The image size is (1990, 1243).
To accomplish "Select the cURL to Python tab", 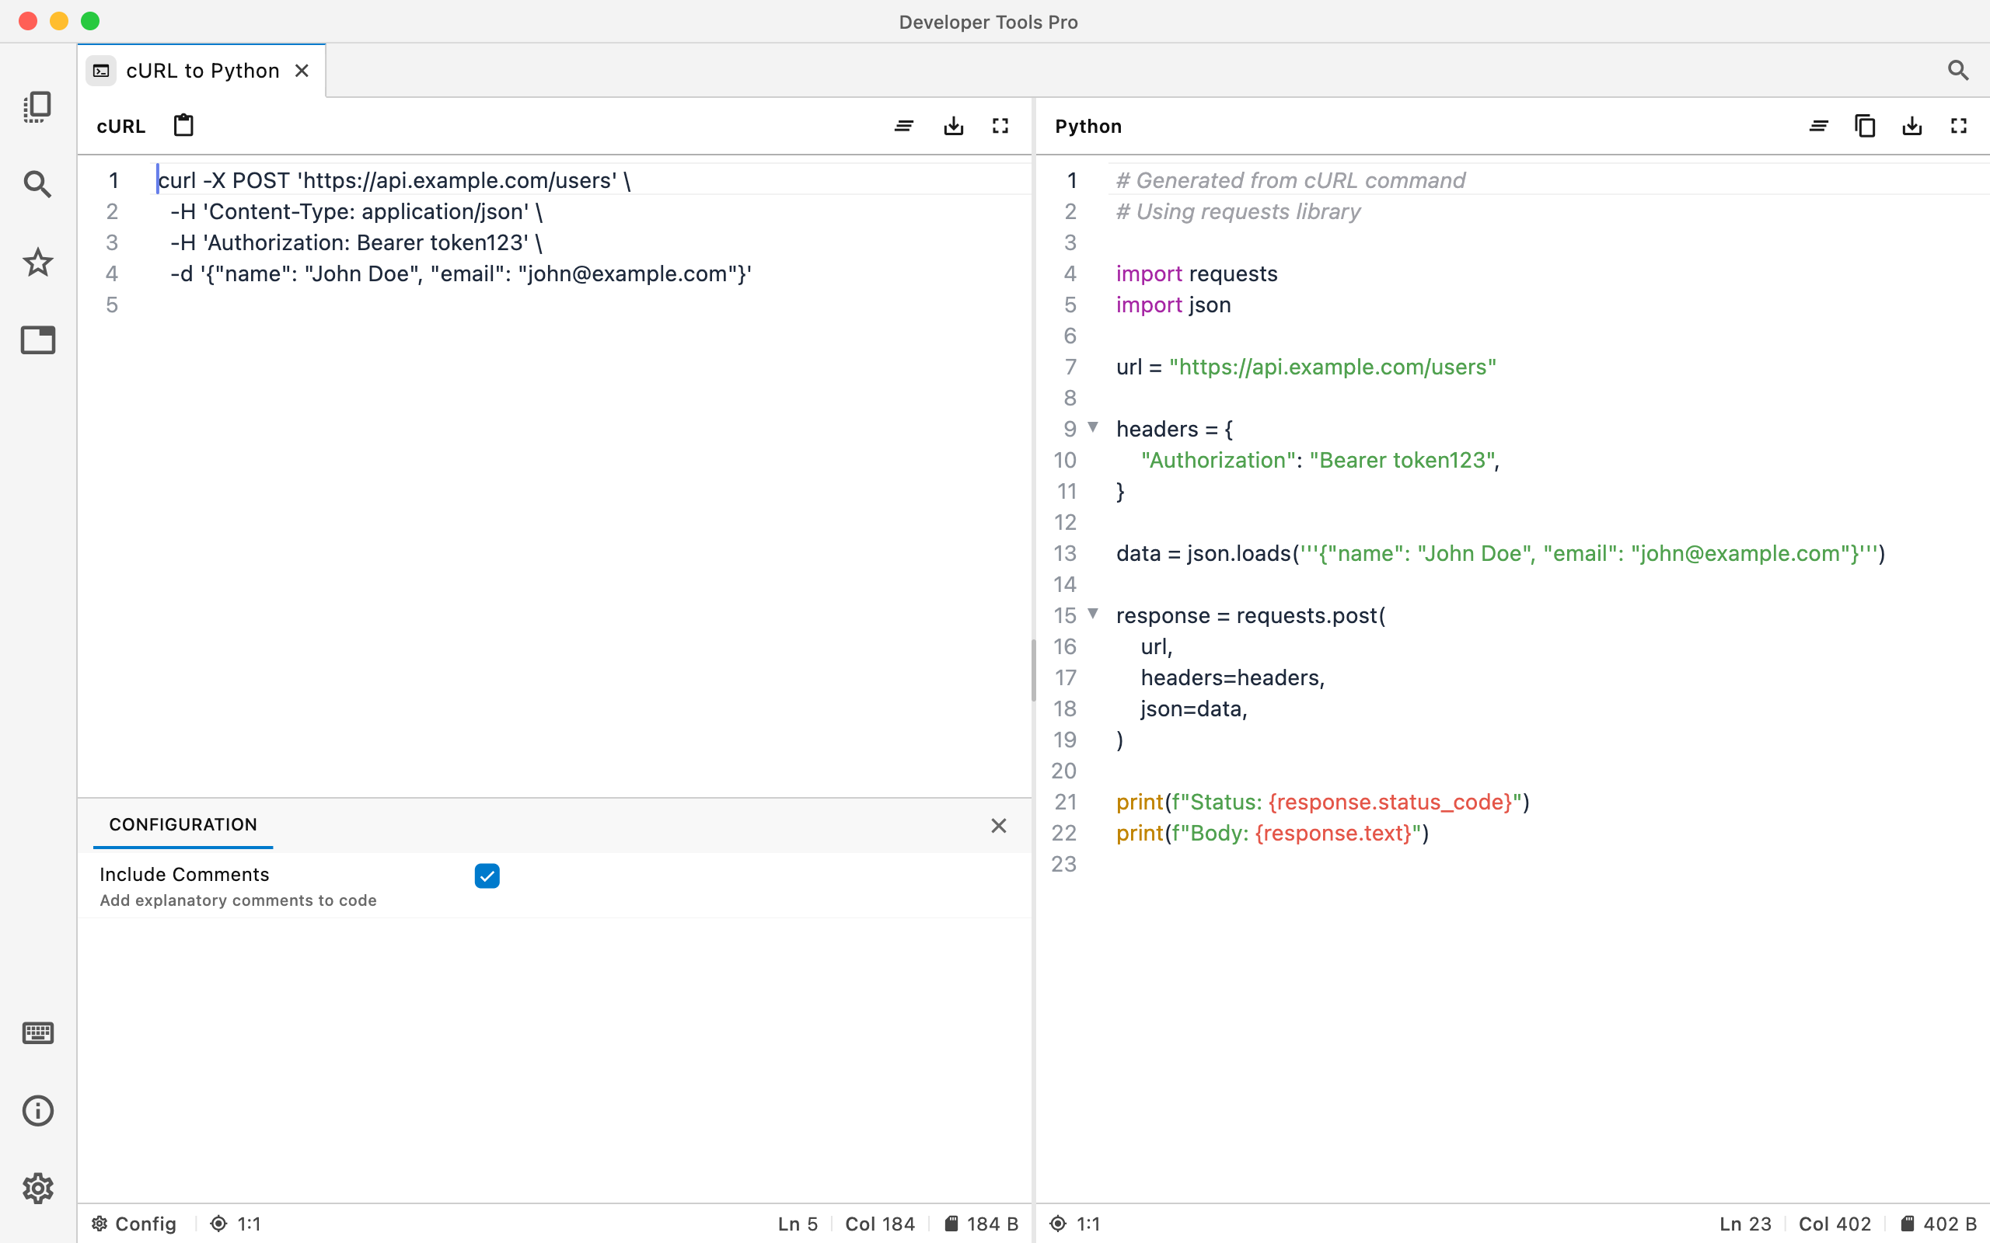I will pos(202,71).
